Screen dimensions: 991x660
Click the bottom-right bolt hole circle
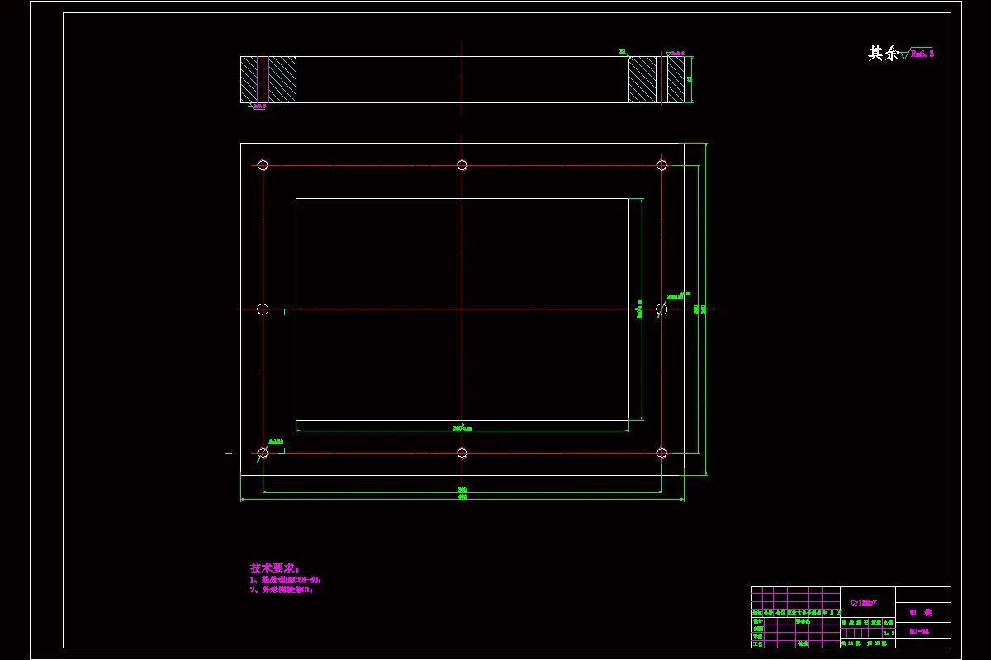coord(661,453)
